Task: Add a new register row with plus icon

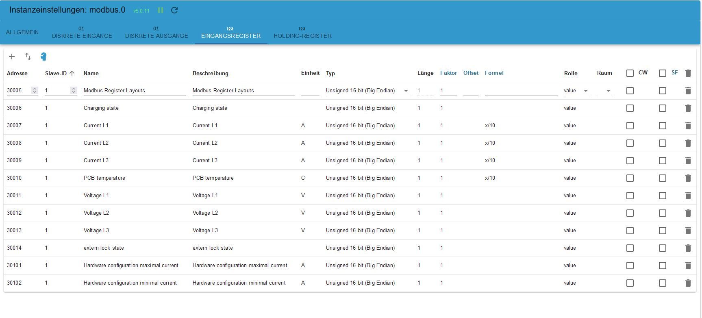Action: coord(12,57)
